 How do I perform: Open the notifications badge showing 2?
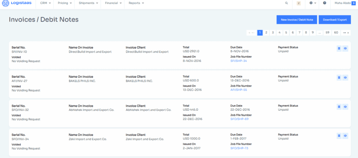click(x=299, y=3)
